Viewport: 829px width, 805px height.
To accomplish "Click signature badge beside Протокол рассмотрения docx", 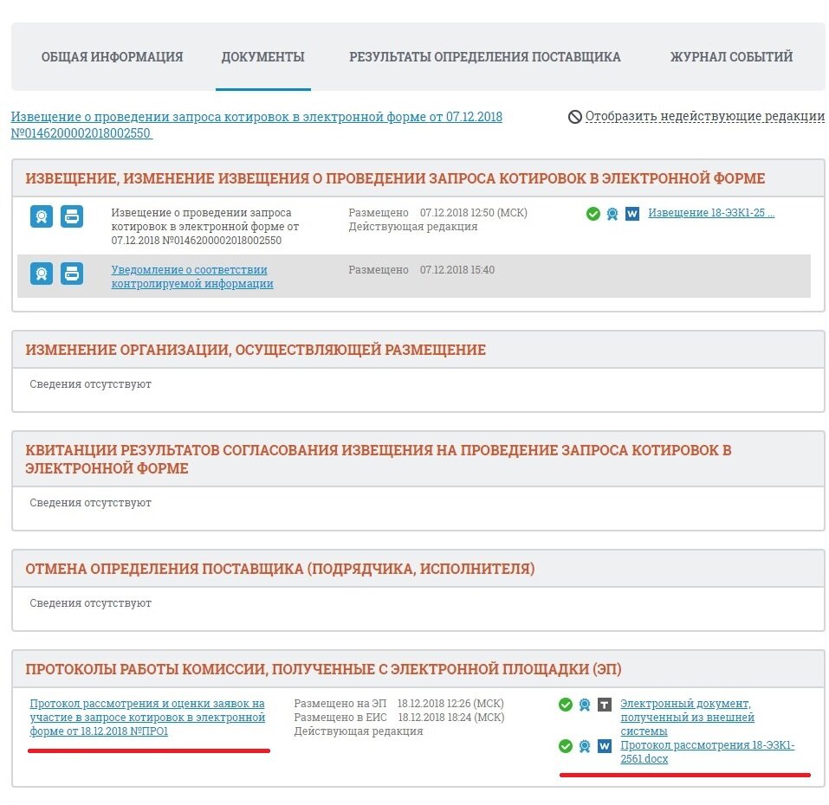I will tap(585, 746).
